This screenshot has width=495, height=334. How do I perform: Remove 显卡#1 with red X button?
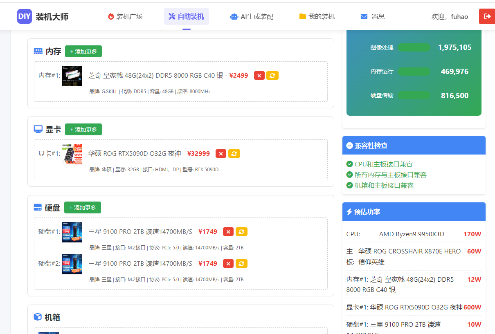pyautogui.click(x=221, y=154)
